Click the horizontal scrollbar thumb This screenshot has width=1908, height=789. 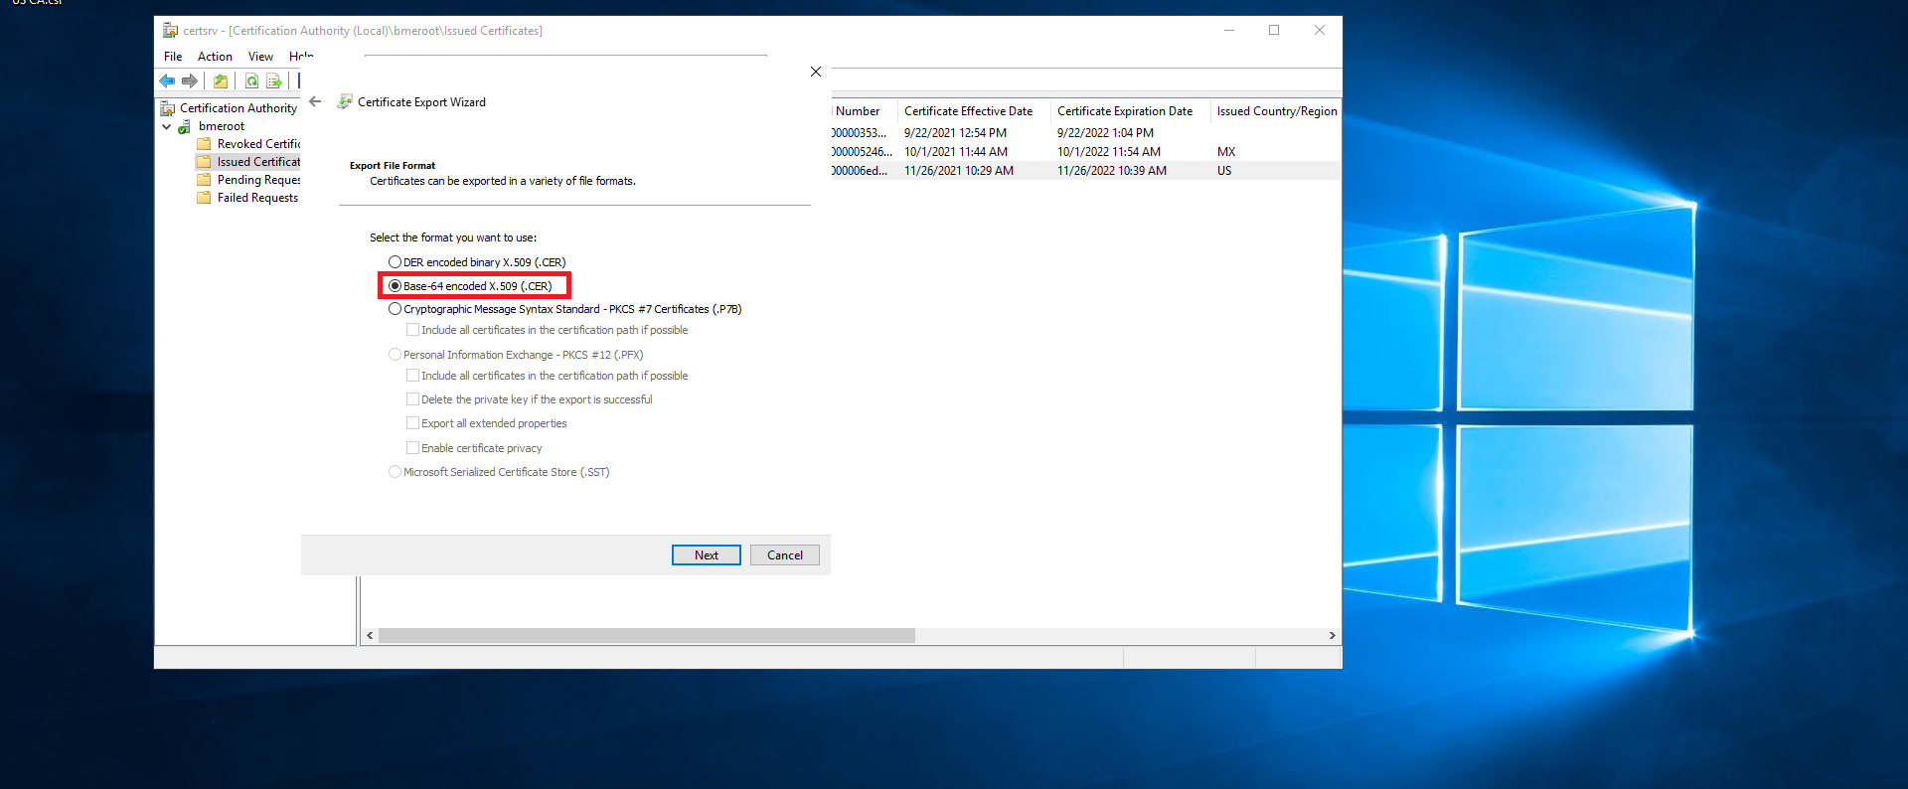click(x=646, y=636)
